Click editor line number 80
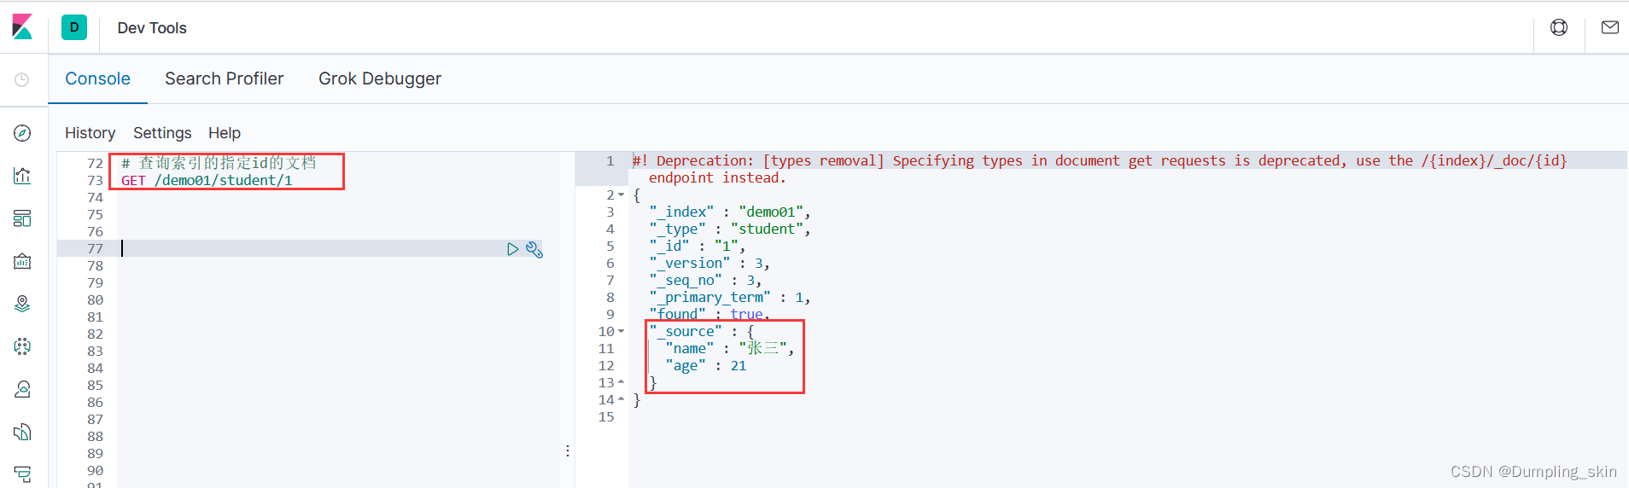 (x=95, y=299)
